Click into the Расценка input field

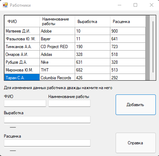coord(47,143)
